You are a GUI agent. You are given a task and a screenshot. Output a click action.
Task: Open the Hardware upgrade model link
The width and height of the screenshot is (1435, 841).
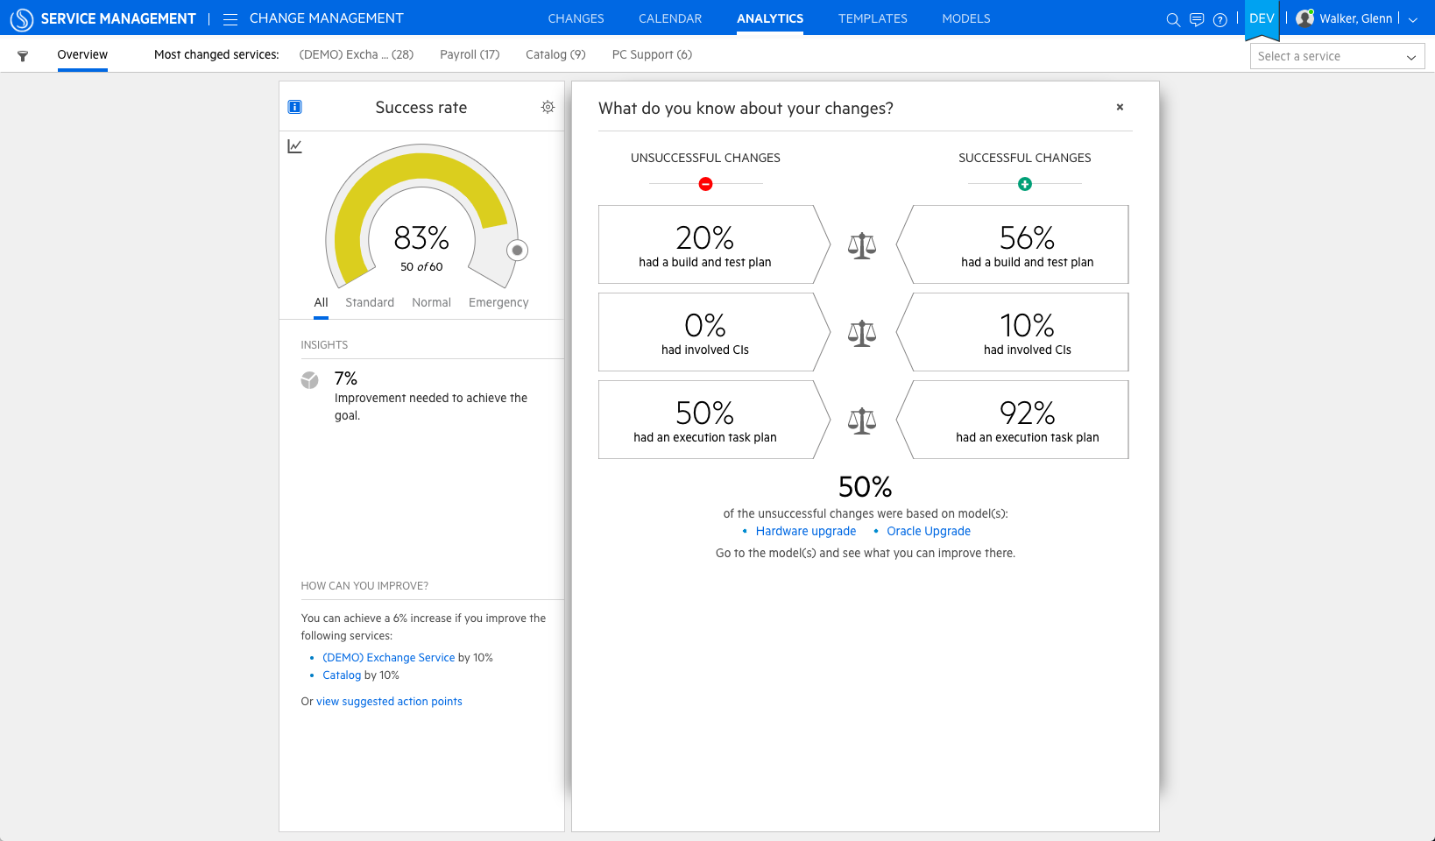[x=806, y=531]
